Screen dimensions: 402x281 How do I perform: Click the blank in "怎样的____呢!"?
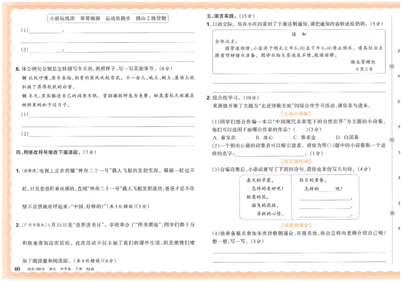327,190
